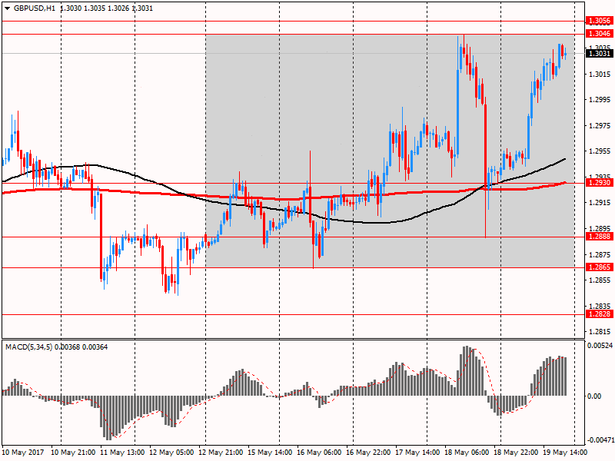Screen dimensions: 615x461
Task: Click the 1.2955 price scale value
Action: point(600,151)
